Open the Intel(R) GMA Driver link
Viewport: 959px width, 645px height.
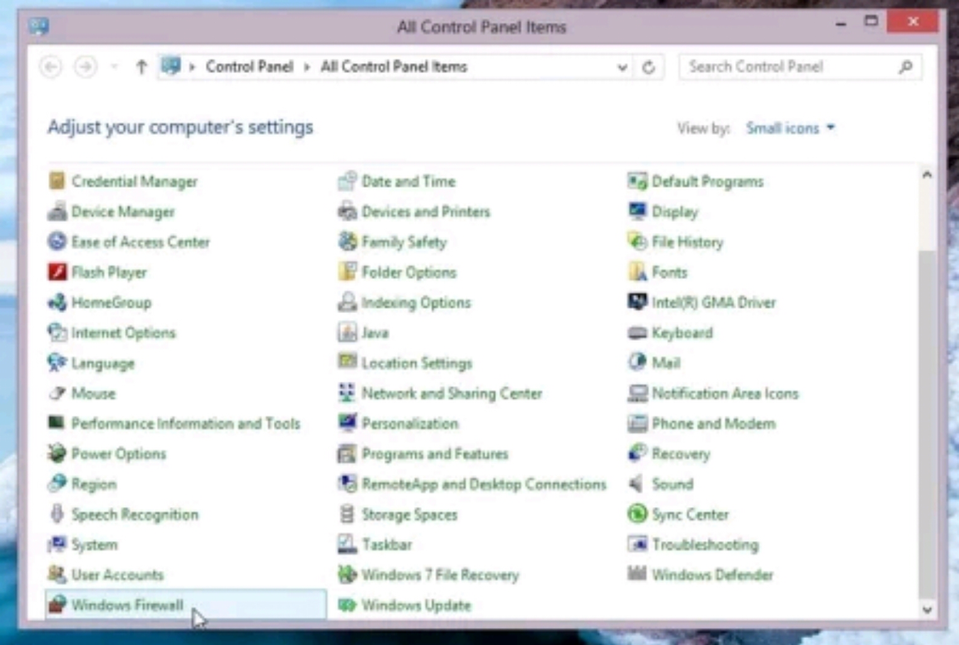pos(714,302)
